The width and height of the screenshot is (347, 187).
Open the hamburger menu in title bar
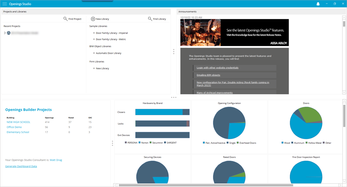coord(5,4)
